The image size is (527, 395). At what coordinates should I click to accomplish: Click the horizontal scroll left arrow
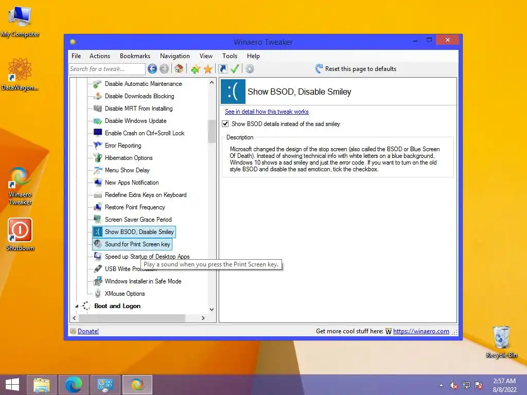[x=74, y=318]
